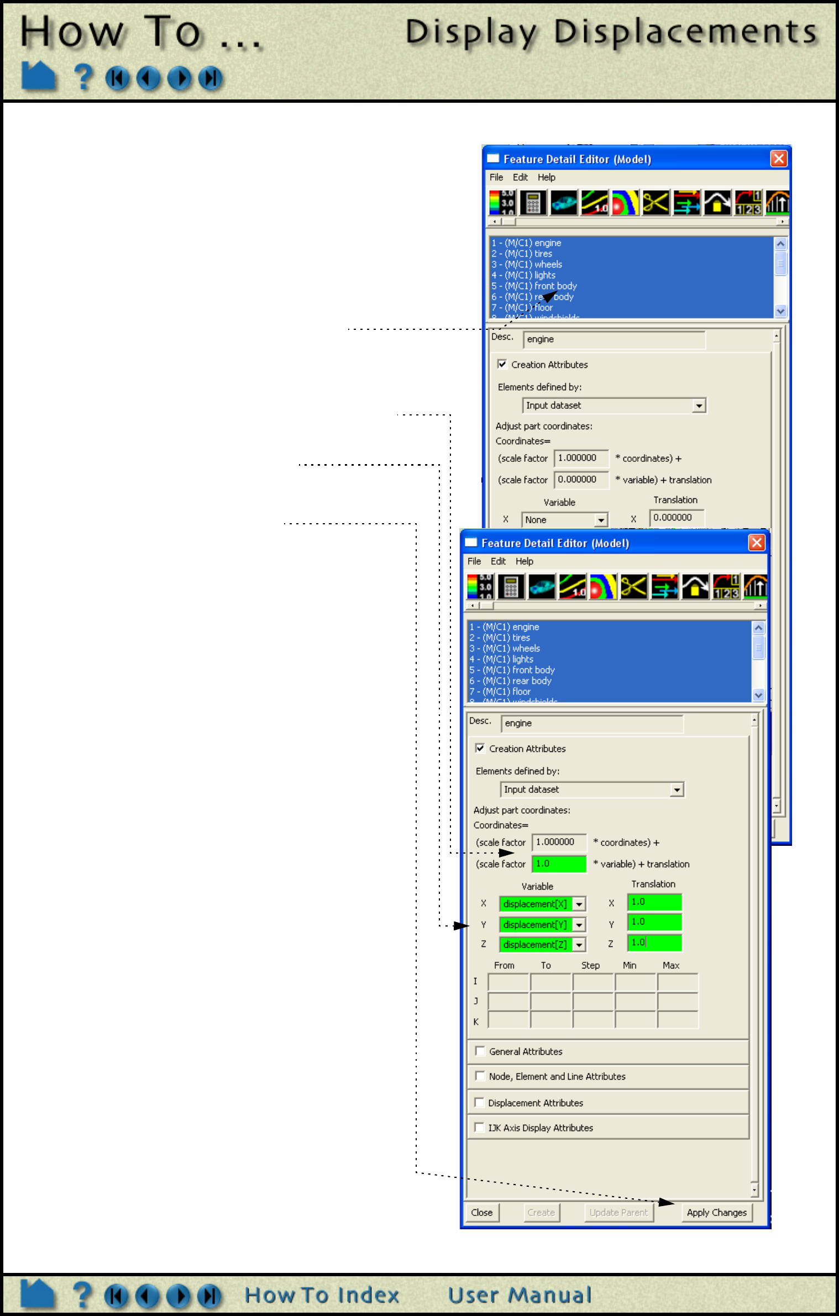Select the color legend Variables icon in back window
Screen dimensions: 839x1316
click(502, 202)
